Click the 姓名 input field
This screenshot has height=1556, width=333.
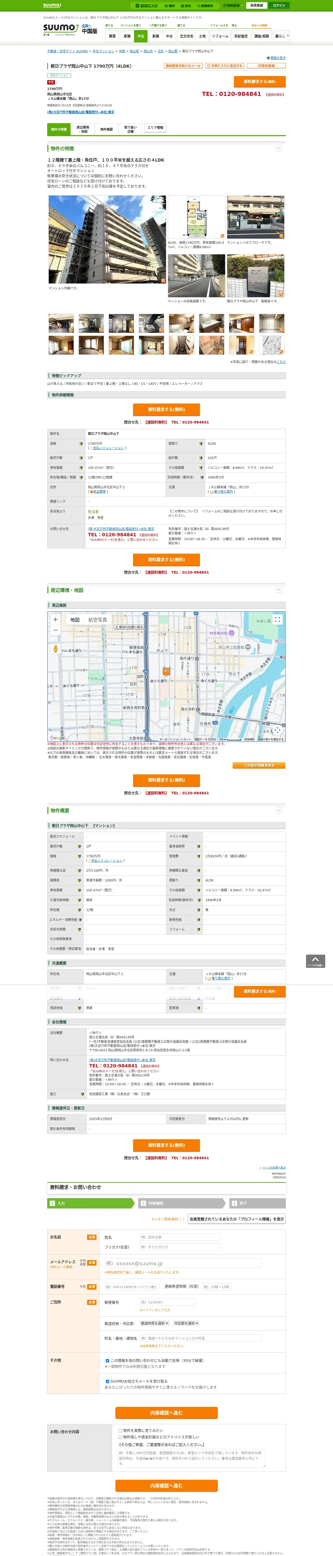pyautogui.click(x=179, y=1237)
